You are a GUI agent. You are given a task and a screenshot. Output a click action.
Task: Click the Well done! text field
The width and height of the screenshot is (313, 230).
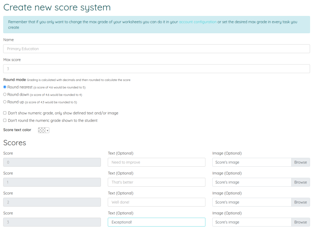click(x=156, y=202)
